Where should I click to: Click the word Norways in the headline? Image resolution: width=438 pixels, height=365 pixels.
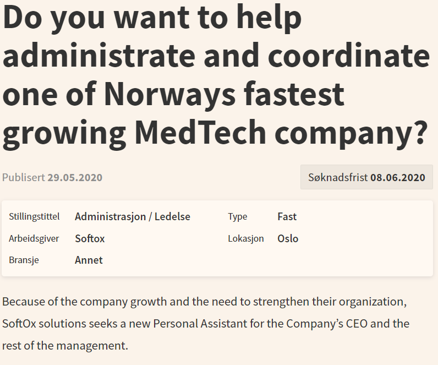click(170, 94)
